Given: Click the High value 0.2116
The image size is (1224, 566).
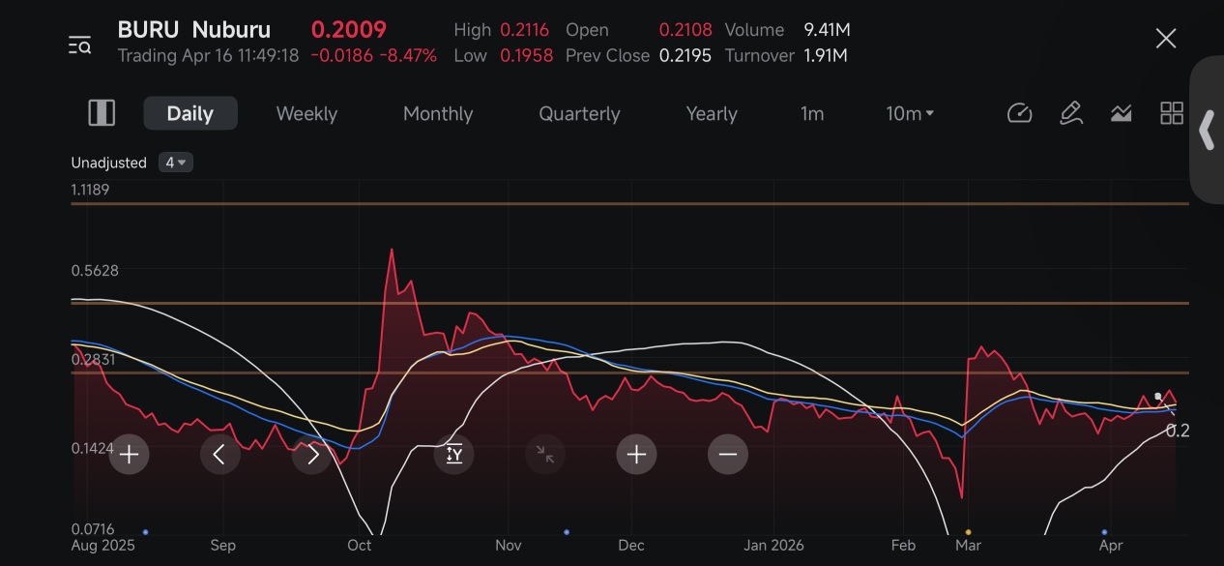Looking at the screenshot, I should point(527,30).
